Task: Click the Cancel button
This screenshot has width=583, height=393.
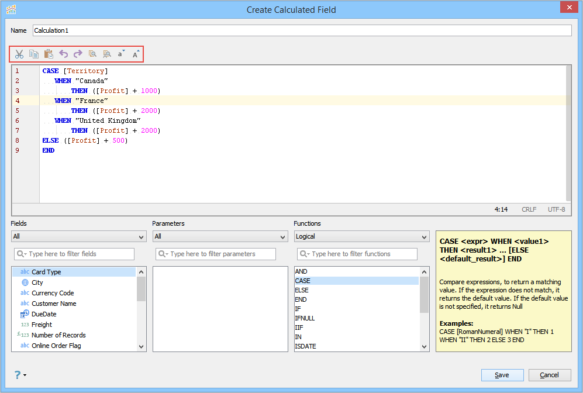Action: click(550, 375)
